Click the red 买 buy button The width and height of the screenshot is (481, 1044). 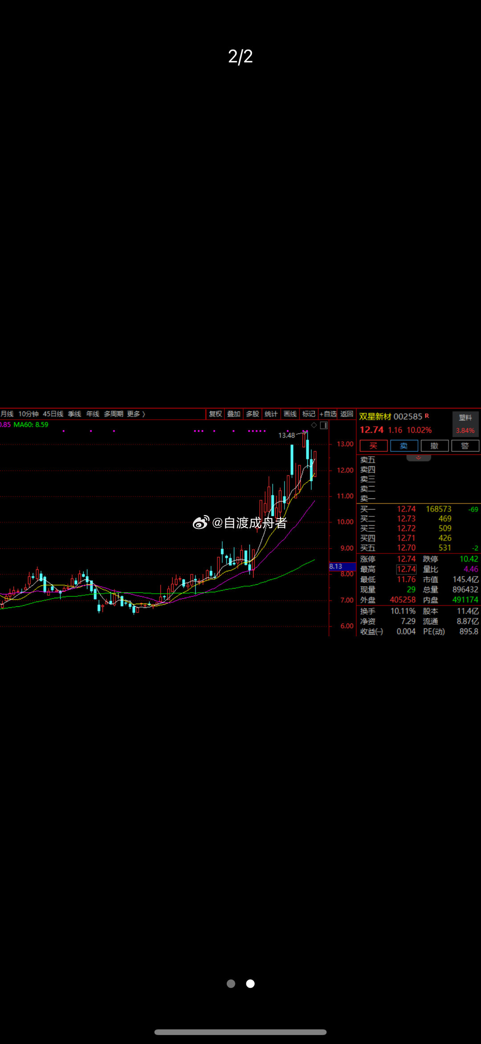pos(373,446)
